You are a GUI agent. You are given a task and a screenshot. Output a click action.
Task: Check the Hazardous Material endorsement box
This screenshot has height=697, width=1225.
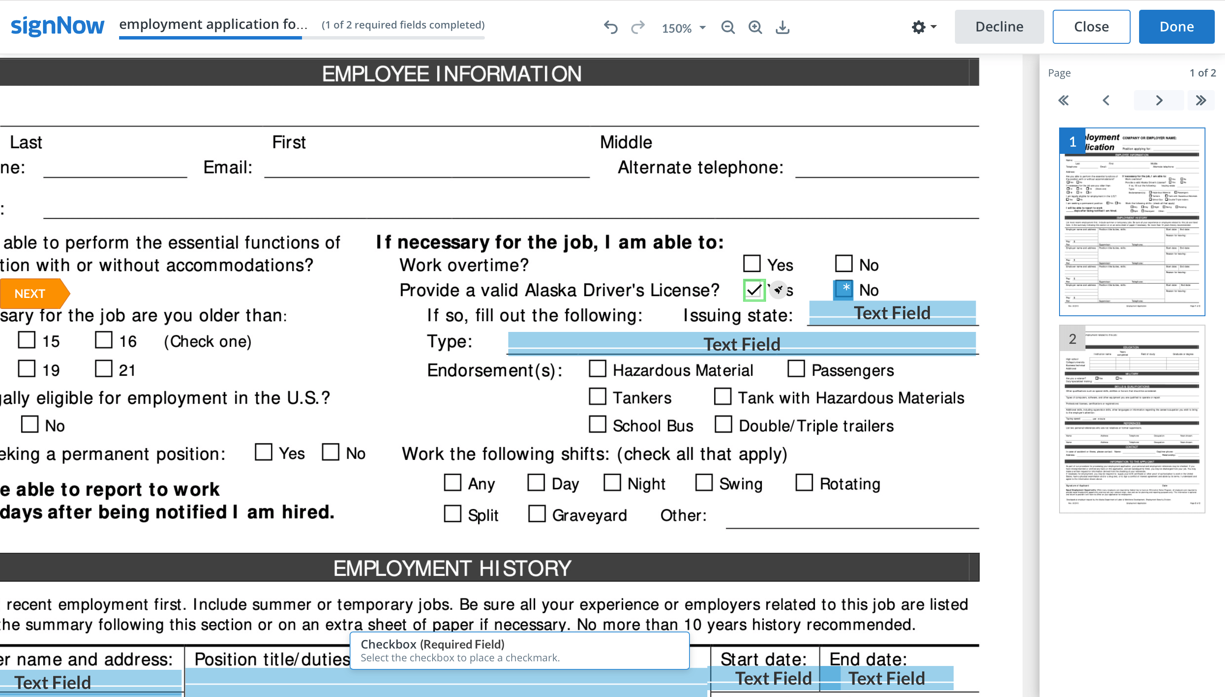(x=598, y=369)
